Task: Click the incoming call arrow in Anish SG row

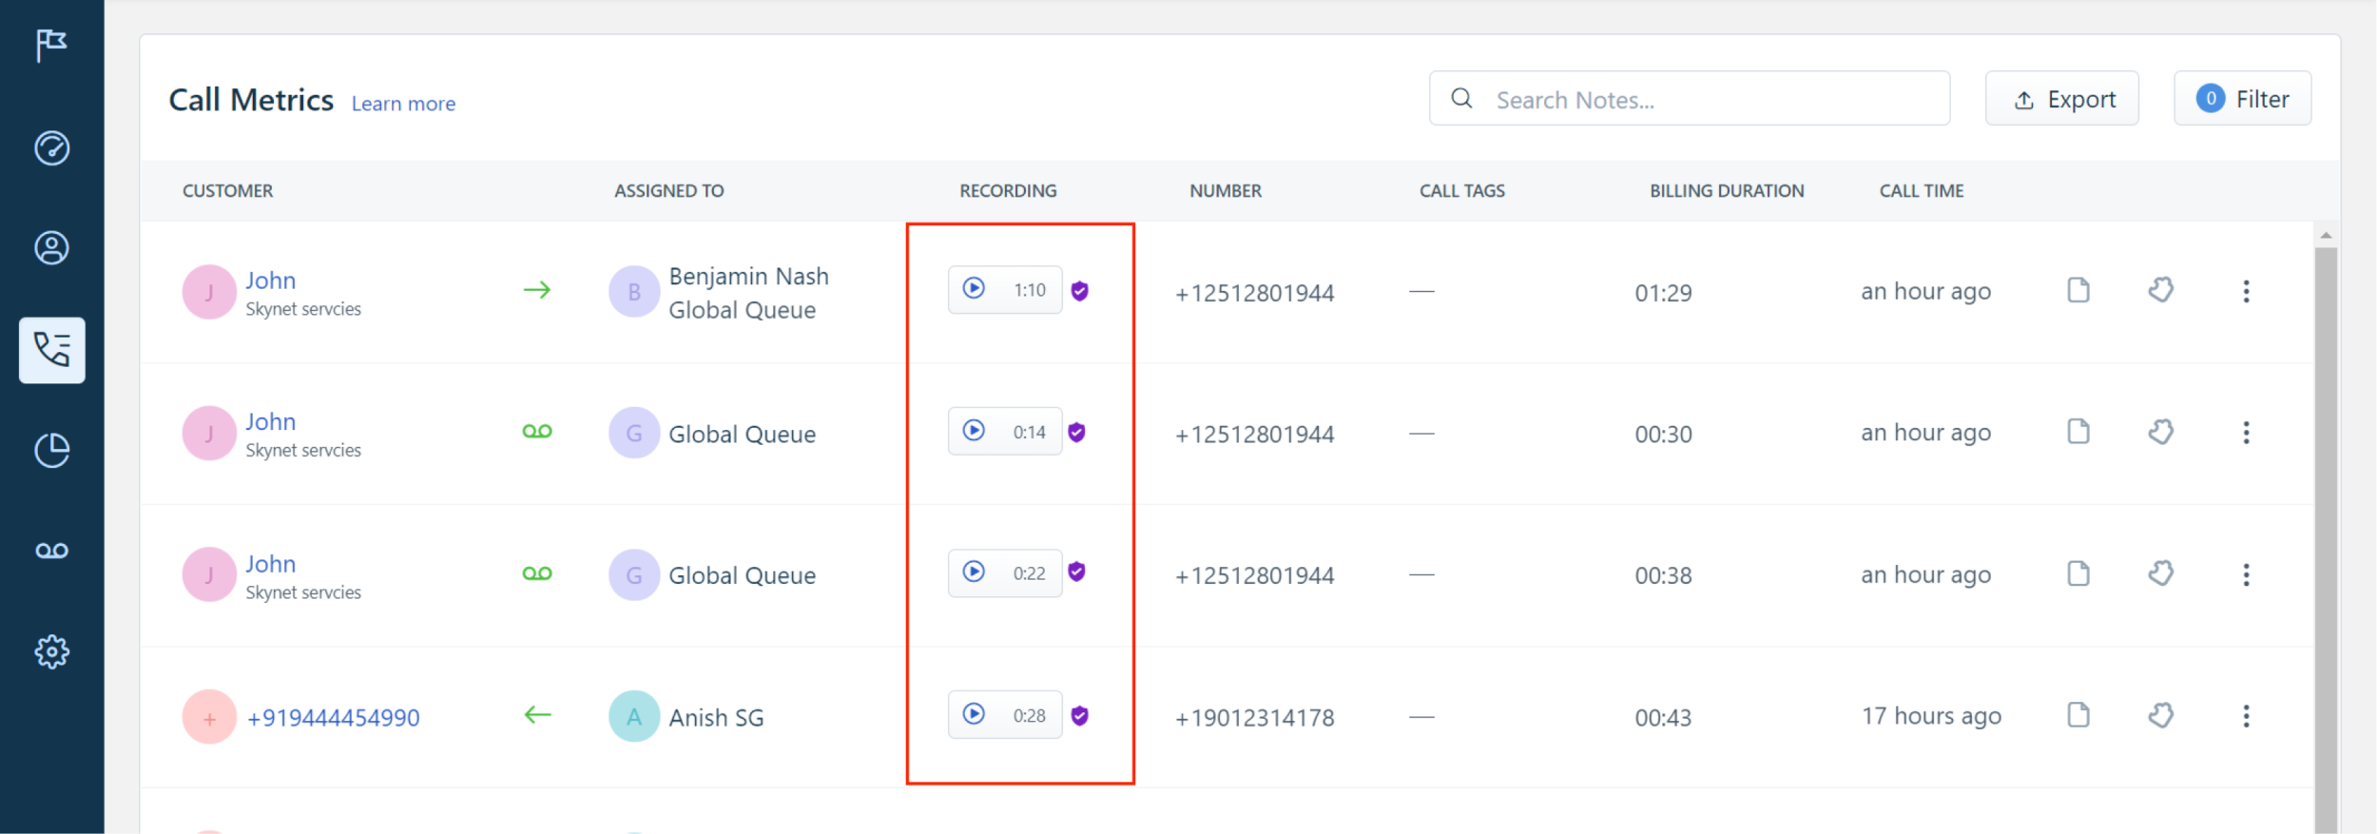Action: (537, 715)
